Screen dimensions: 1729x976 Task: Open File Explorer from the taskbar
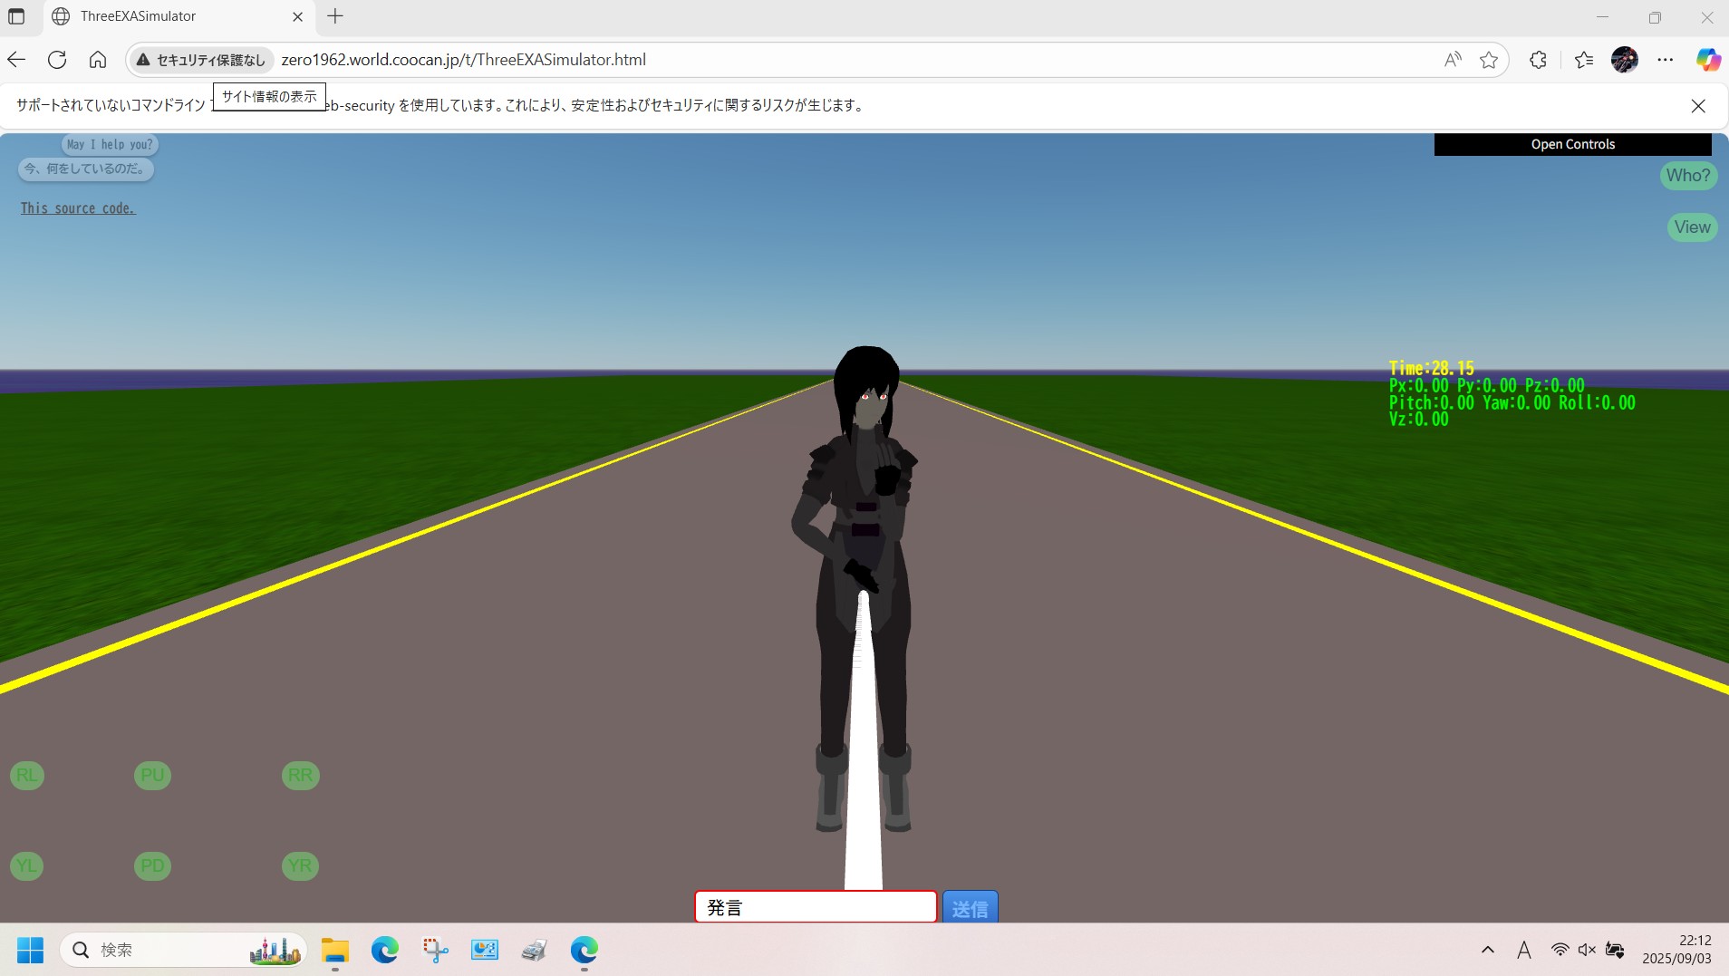tap(335, 950)
